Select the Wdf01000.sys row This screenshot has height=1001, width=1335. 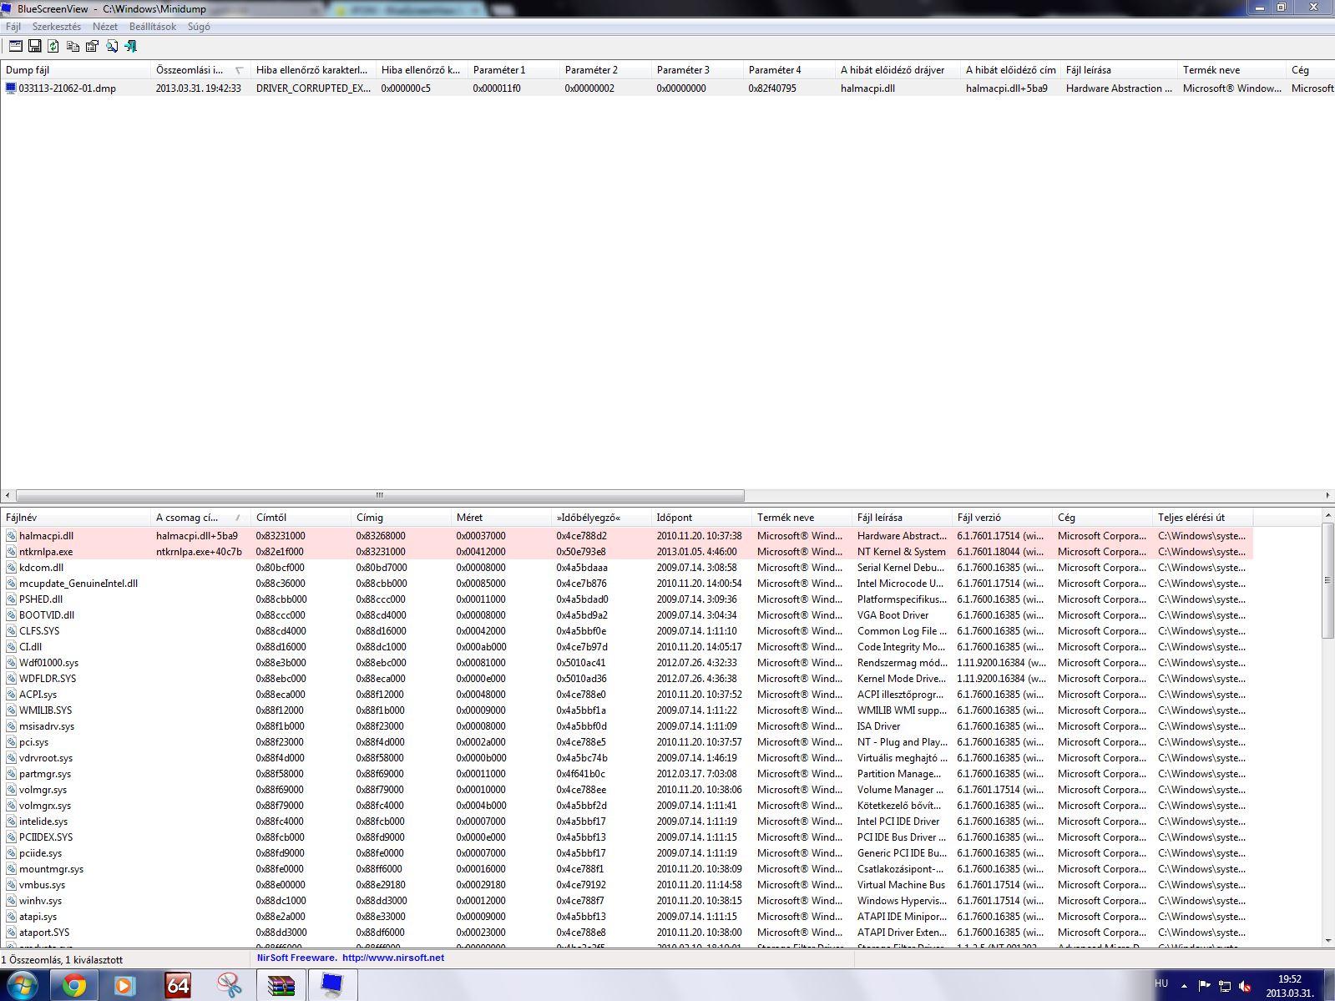[626, 663]
